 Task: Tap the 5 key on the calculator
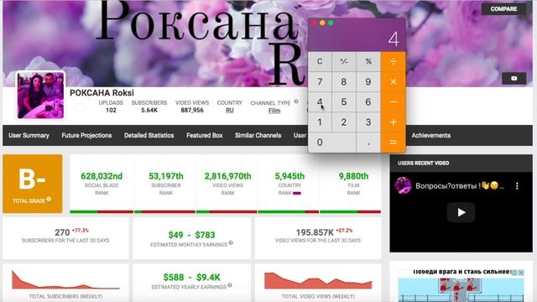pos(344,102)
